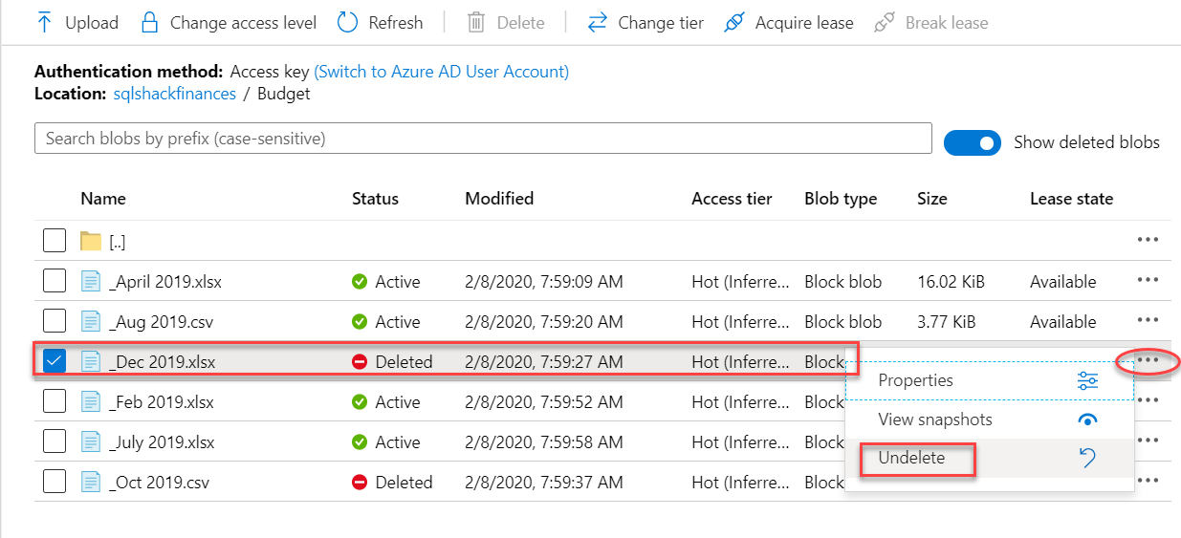The width and height of the screenshot is (1181, 538).
Task: Click the Acquire lease icon
Action: [734, 22]
